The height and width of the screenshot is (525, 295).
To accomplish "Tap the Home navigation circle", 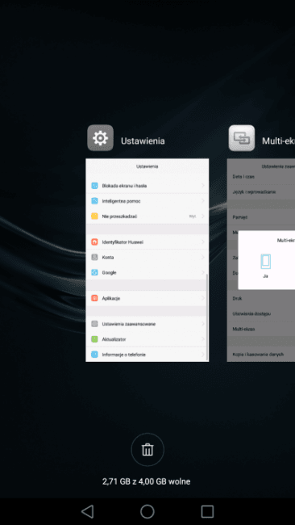I will coord(147,511).
